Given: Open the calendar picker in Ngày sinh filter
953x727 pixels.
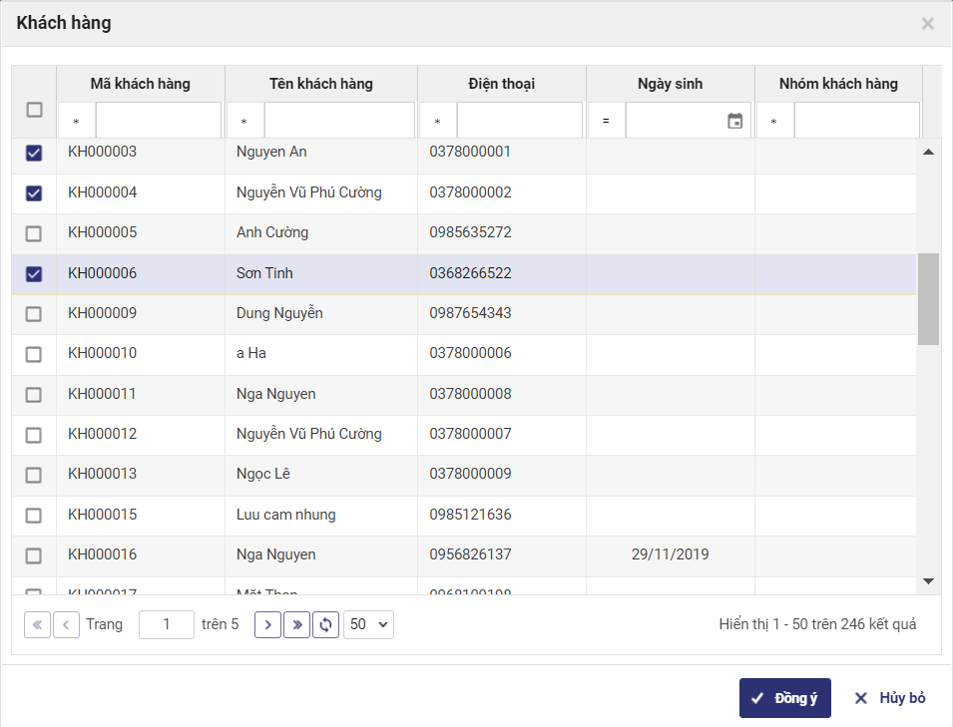Looking at the screenshot, I should point(735,121).
